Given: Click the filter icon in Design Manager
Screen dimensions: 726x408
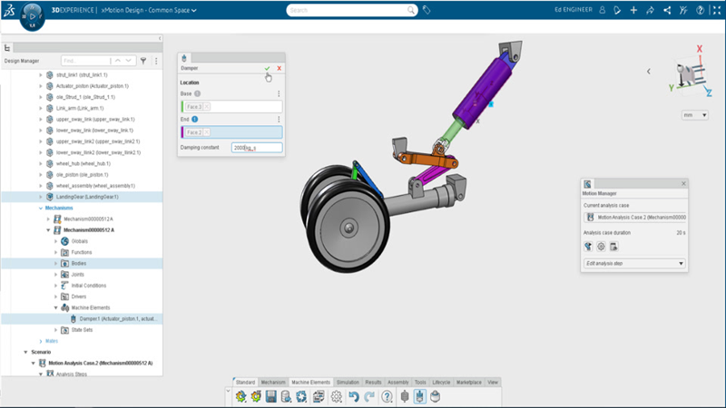Looking at the screenshot, I should [142, 61].
